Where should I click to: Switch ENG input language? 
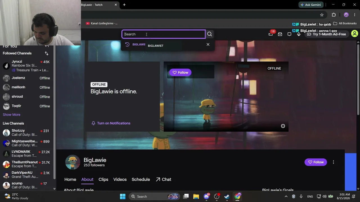point(310,196)
